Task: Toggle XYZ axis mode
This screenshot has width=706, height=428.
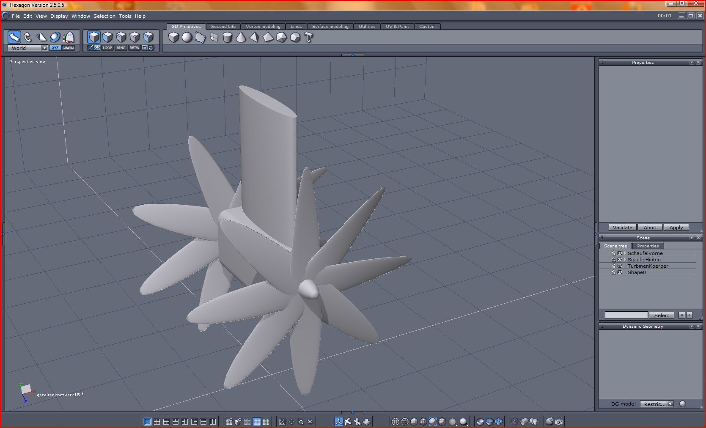Action: coord(55,48)
